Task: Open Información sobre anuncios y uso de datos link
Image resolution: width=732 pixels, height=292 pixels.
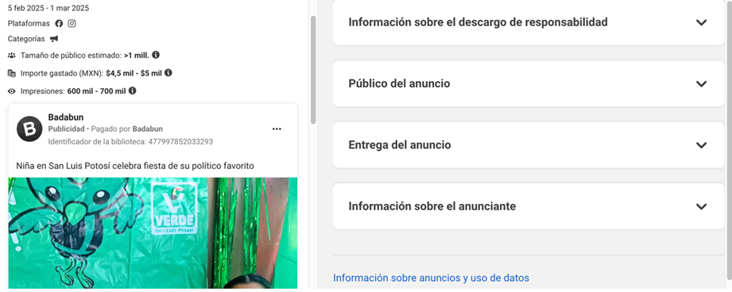Action: click(431, 278)
